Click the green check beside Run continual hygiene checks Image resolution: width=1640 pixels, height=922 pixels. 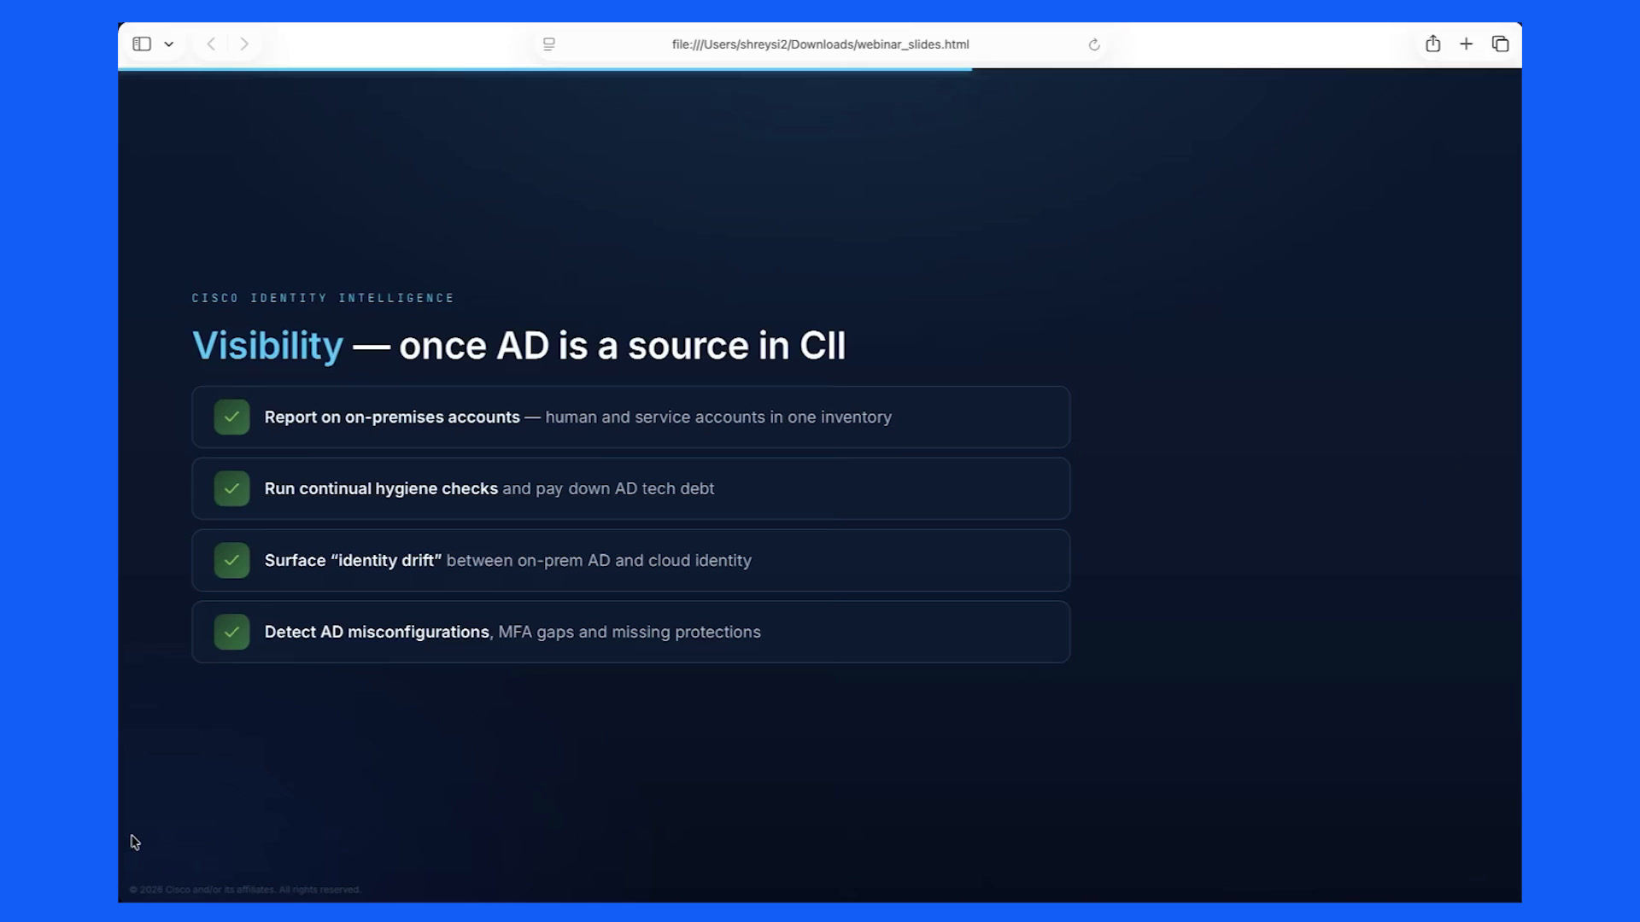coord(231,488)
